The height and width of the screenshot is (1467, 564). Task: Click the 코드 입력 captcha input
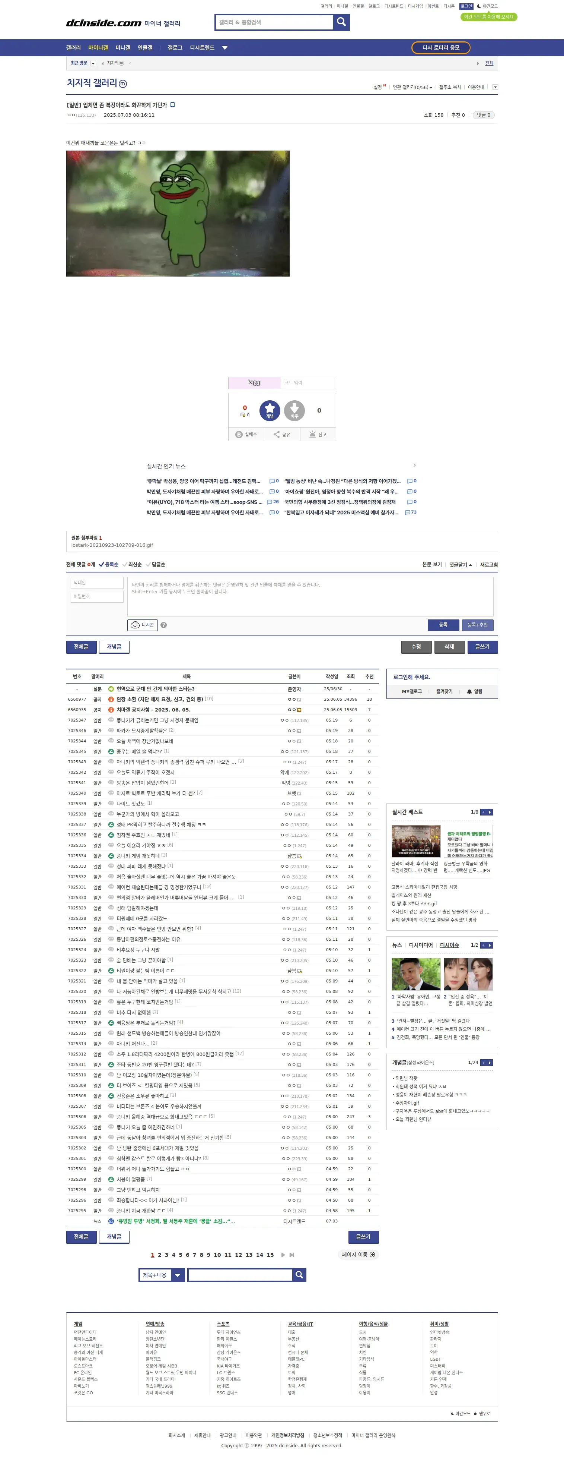tap(308, 383)
